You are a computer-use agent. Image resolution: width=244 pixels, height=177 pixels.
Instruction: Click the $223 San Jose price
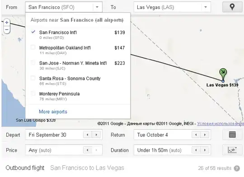[120, 63]
